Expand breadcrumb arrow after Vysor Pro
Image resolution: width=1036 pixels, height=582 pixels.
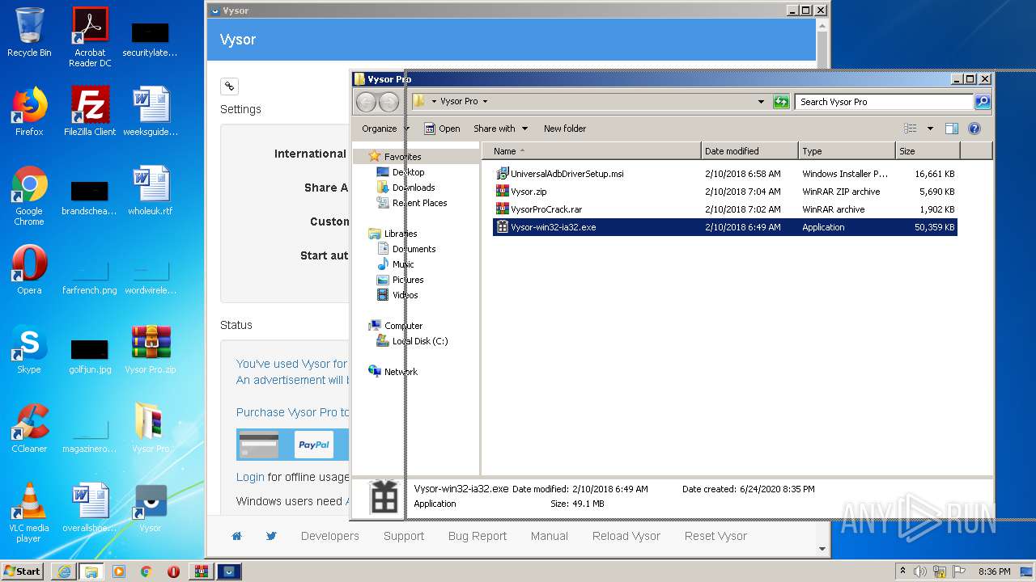tap(485, 102)
